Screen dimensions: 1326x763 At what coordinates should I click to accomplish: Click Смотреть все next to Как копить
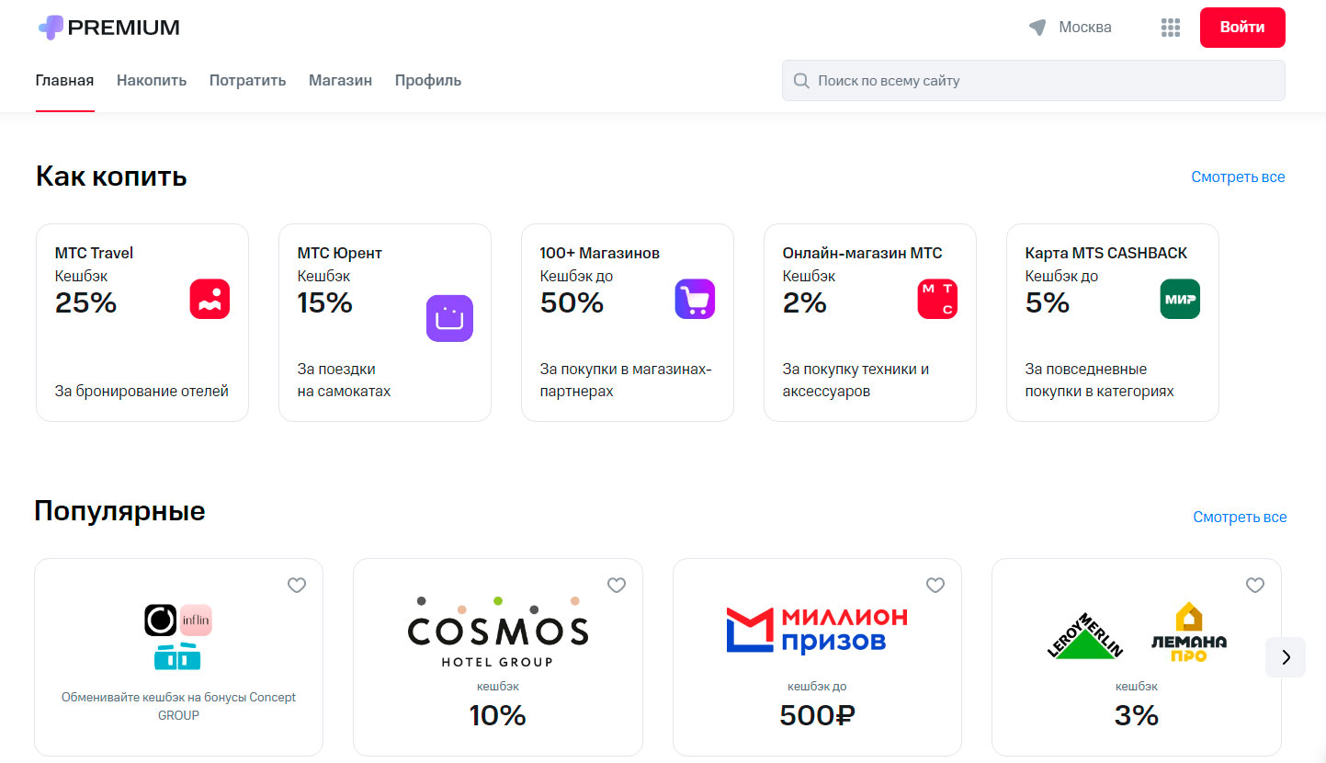1238,177
